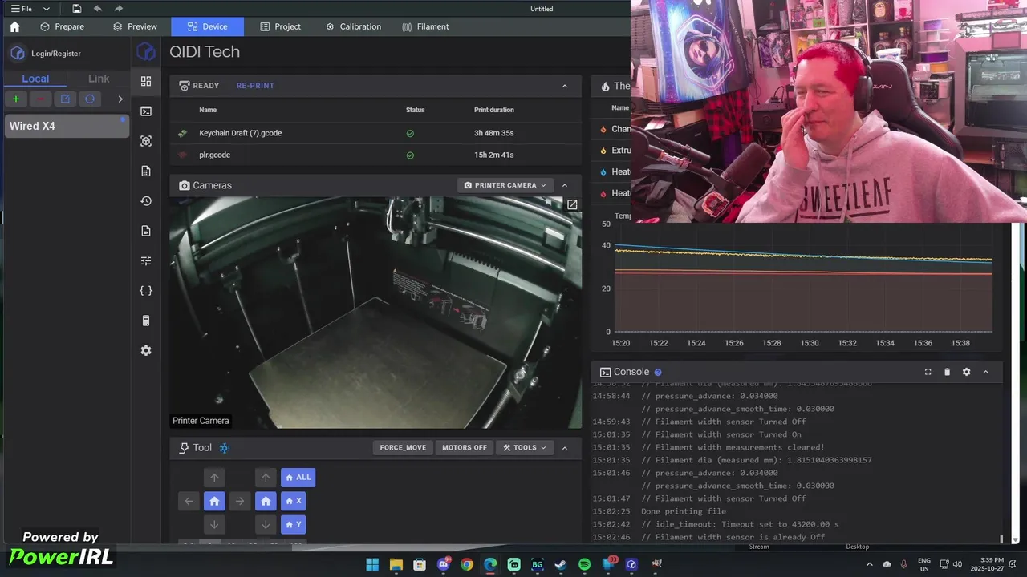Select plr.gcode job row
This screenshot has width=1027, height=577.
[x=375, y=155]
